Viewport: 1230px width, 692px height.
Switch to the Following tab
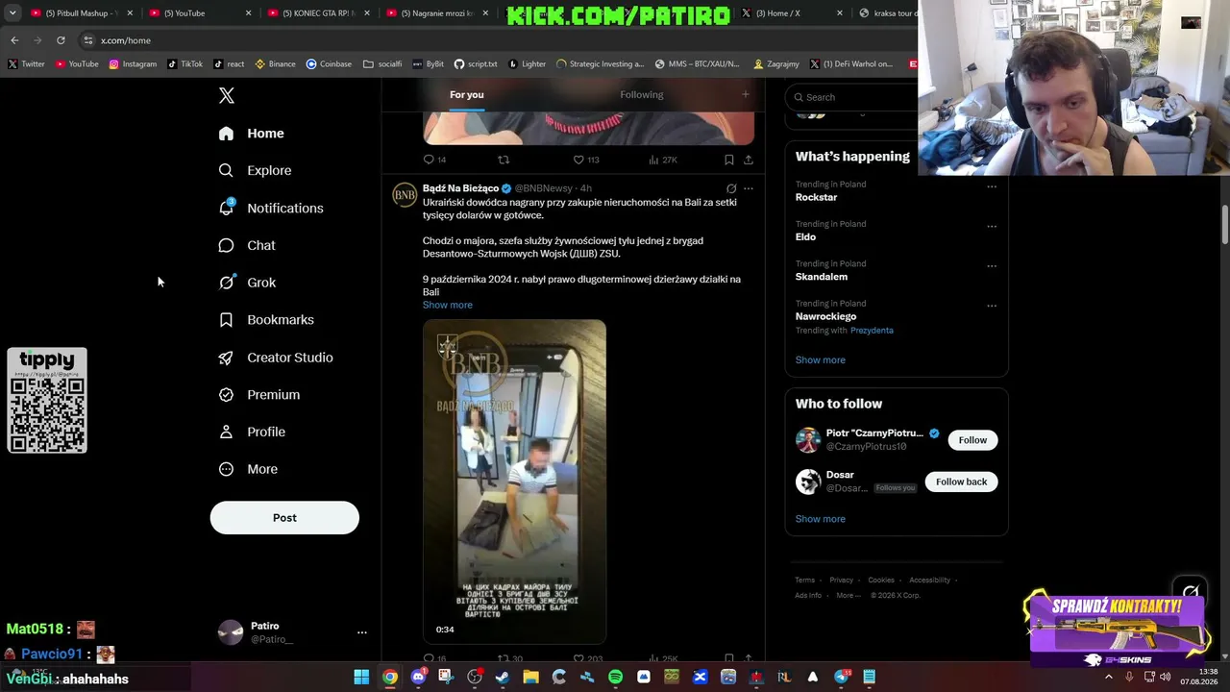[x=642, y=94]
